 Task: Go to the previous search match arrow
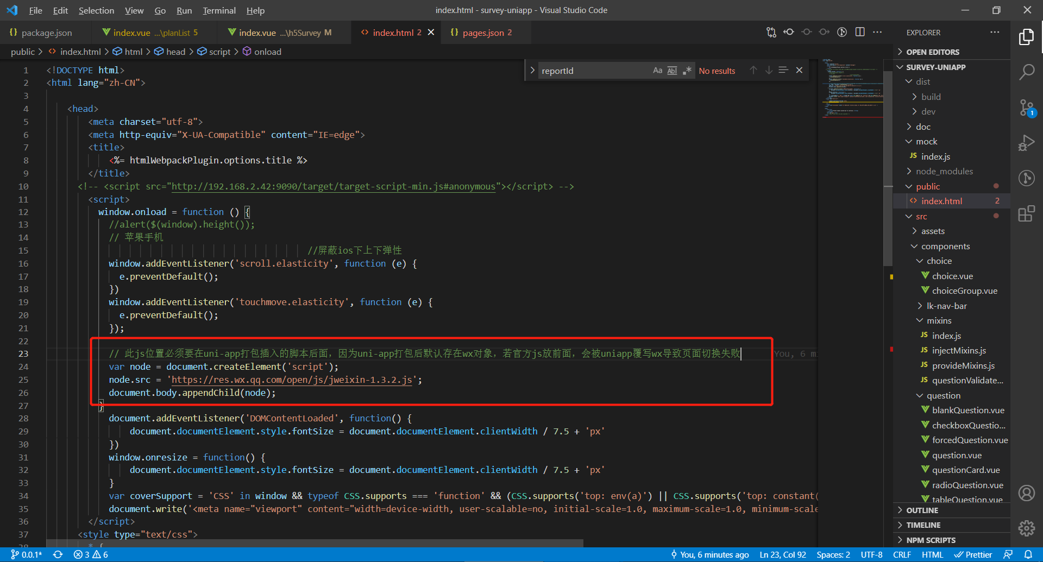click(753, 70)
